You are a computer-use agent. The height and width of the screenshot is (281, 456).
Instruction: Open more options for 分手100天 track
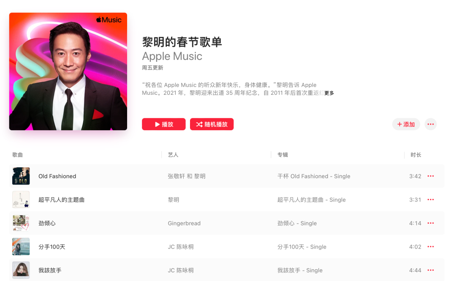pyautogui.click(x=431, y=247)
